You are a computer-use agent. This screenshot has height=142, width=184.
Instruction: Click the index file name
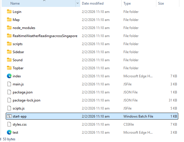point(17,76)
